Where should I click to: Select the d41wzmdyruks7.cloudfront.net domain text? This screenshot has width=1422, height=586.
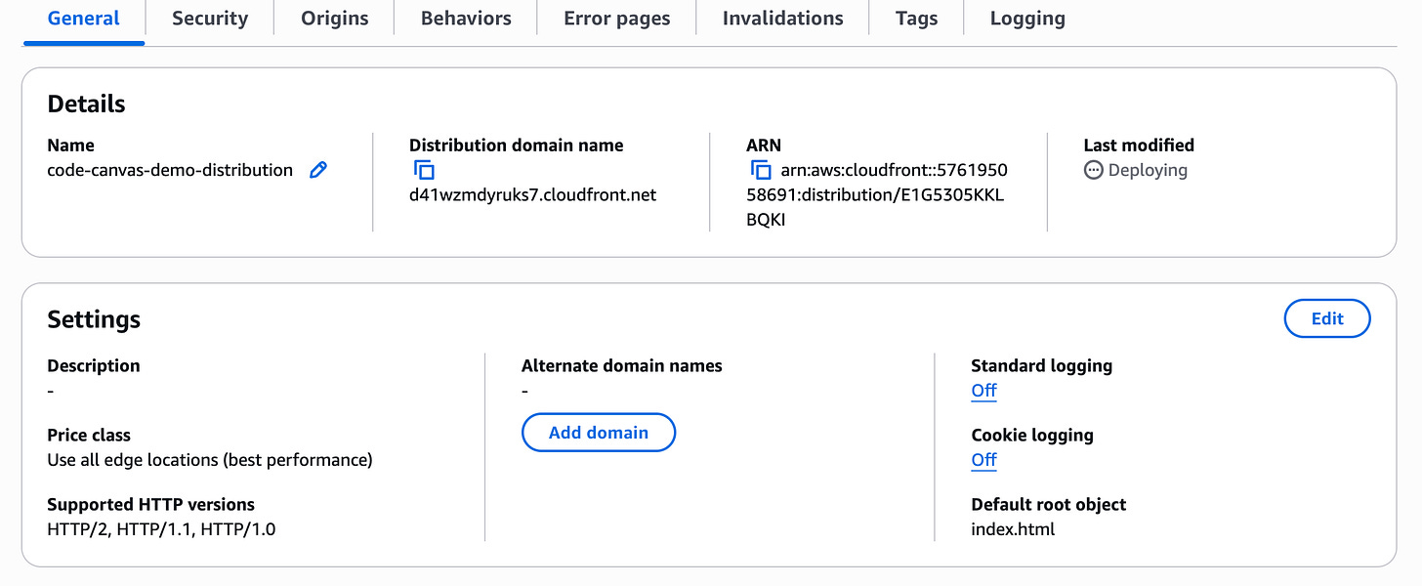pos(533,195)
